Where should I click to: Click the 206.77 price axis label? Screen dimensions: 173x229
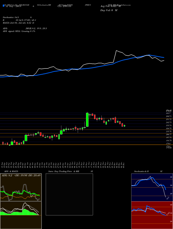[x=169, y=134]
